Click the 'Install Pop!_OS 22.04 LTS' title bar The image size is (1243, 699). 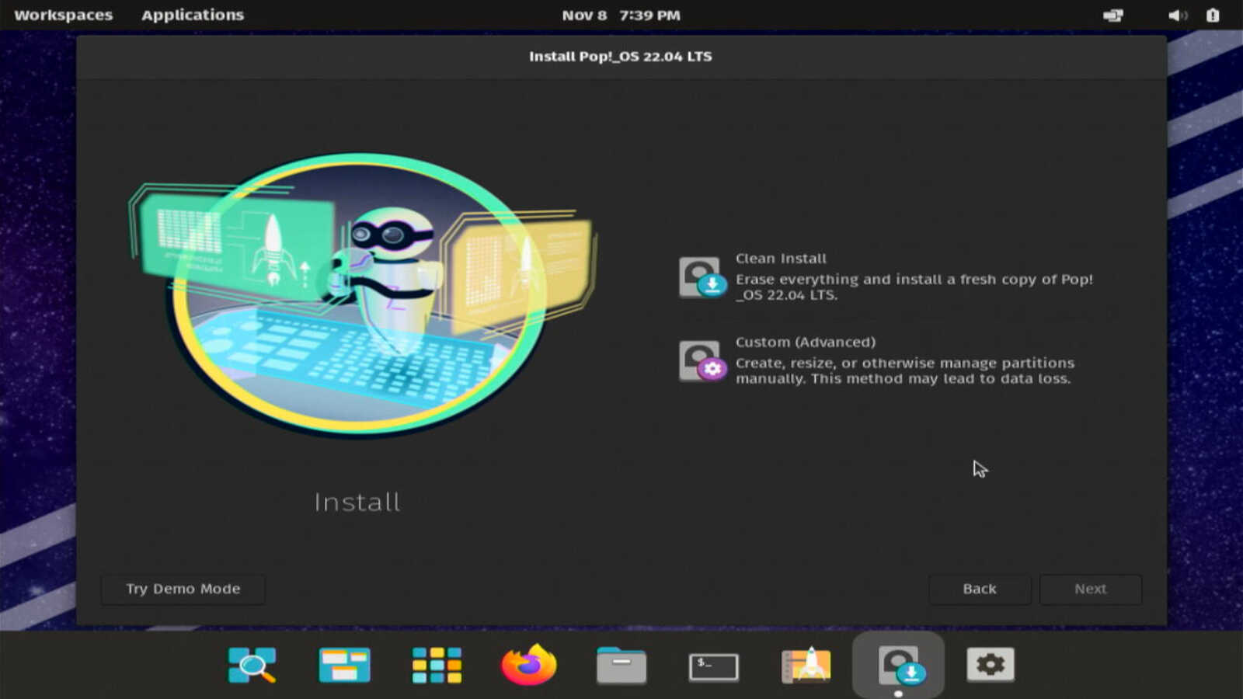(621, 57)
